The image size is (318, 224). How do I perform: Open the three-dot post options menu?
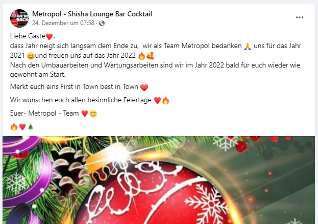pyautogui.click(x=300, y=17)
